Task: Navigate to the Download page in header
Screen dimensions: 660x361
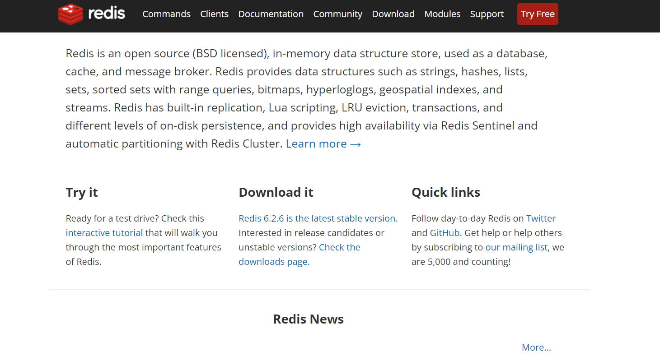Action: pyautogui.click(x=393, y=14)
